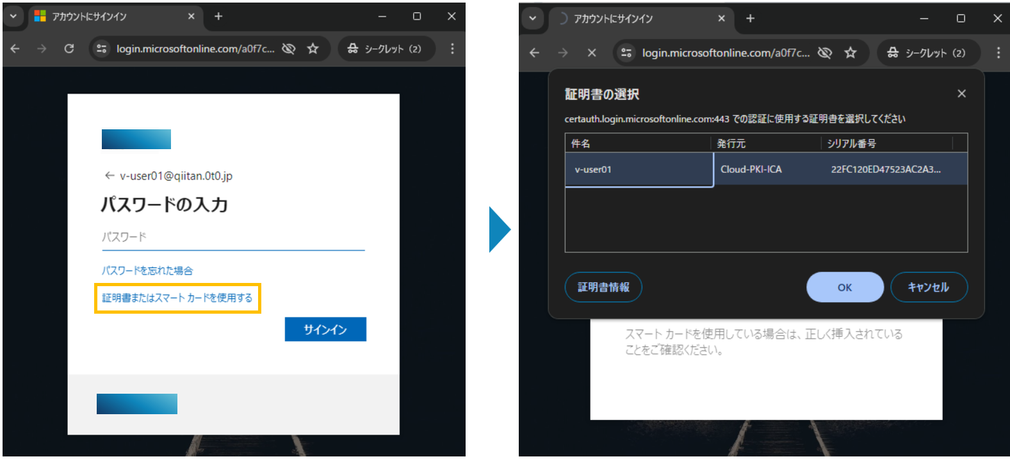Screen dimensions: 1010x459
Task: Open tab search dropdown in right window
Action: (532, 19)
